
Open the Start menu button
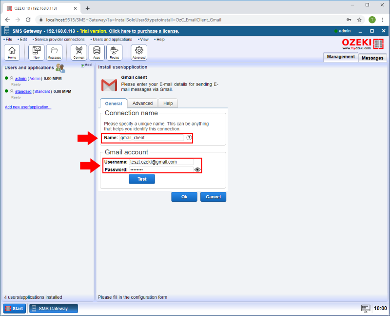coord(15,309)
